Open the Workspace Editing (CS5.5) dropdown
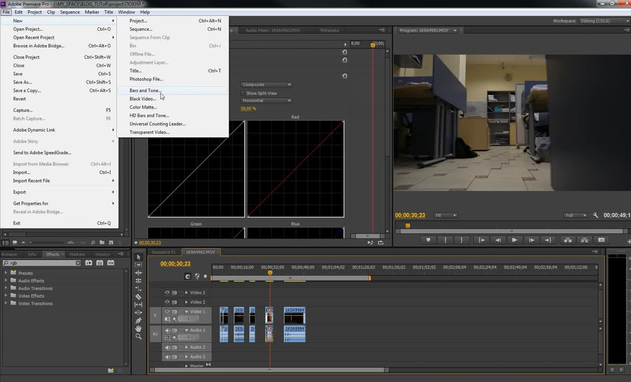Viewport: 631px width, 382px height. pyautogui.click(x=604, y=21)
